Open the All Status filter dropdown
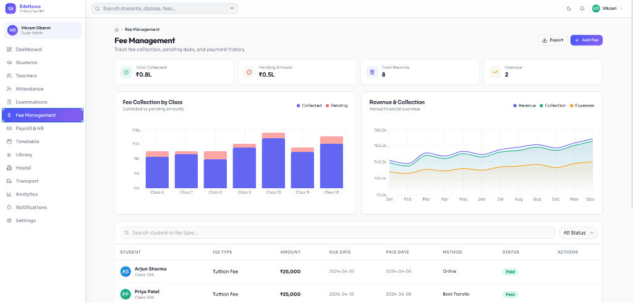The height and width of the screenshot is (303, 633). click(x=578, y=233)
